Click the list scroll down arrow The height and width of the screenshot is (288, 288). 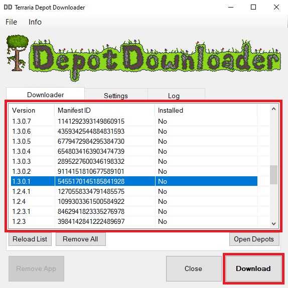click(x=273, y=223)
